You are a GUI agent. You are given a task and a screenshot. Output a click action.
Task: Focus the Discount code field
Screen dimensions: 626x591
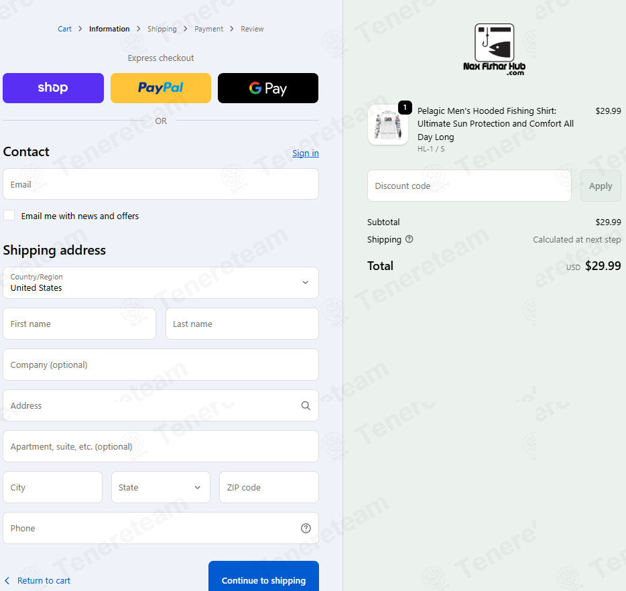[x=469, y=186]
